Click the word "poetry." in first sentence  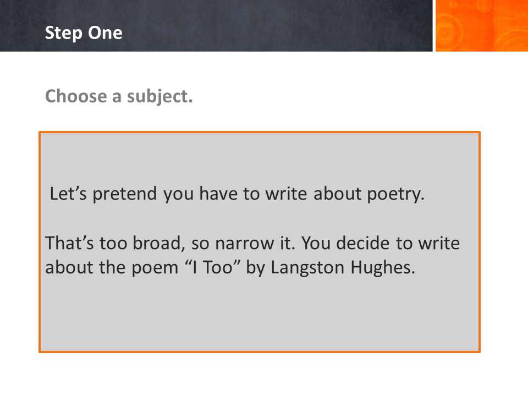[395, 195]
